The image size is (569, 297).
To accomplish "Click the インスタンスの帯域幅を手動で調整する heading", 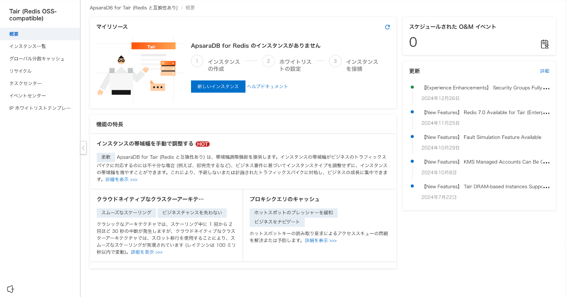I will (145, 144).
